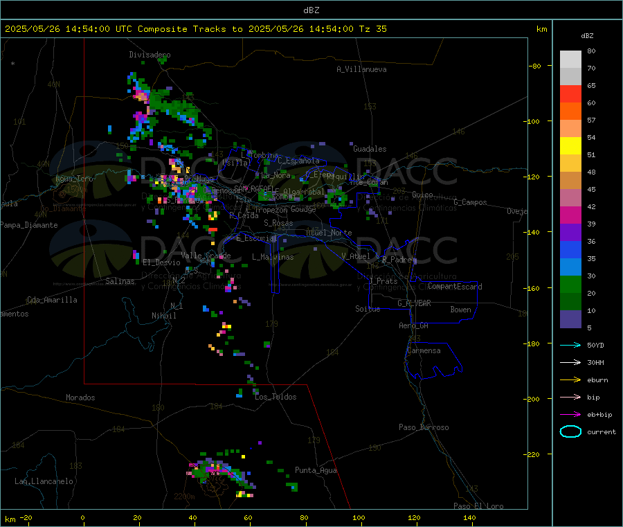Click the Soitue place label
Image resolution: width=623 pixels, height=527 pixels.
[x=368, y=309]
